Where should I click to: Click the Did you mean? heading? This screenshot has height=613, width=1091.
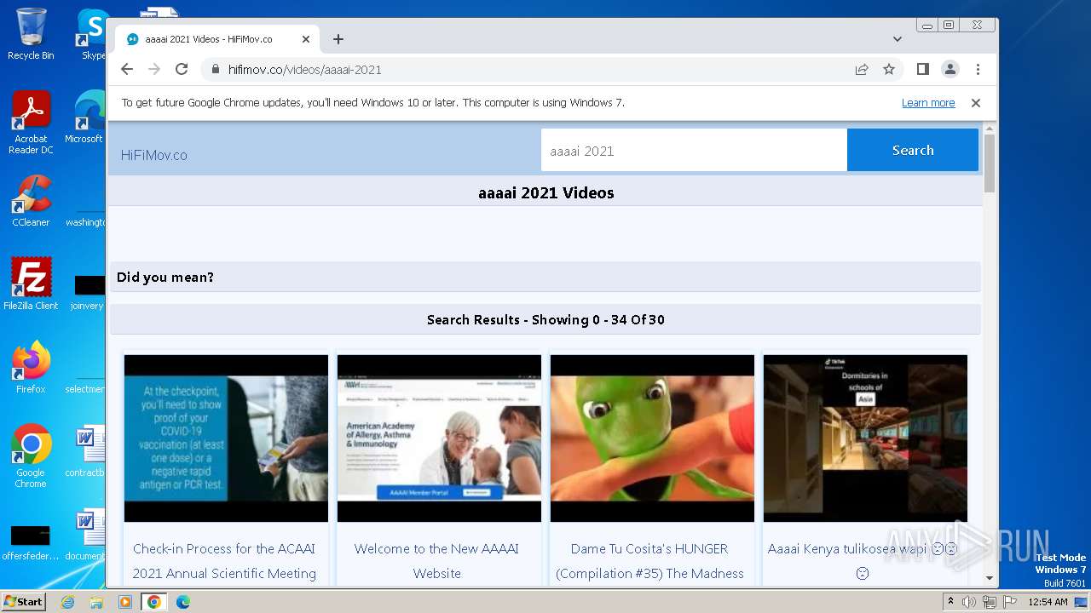click(165, 277)
